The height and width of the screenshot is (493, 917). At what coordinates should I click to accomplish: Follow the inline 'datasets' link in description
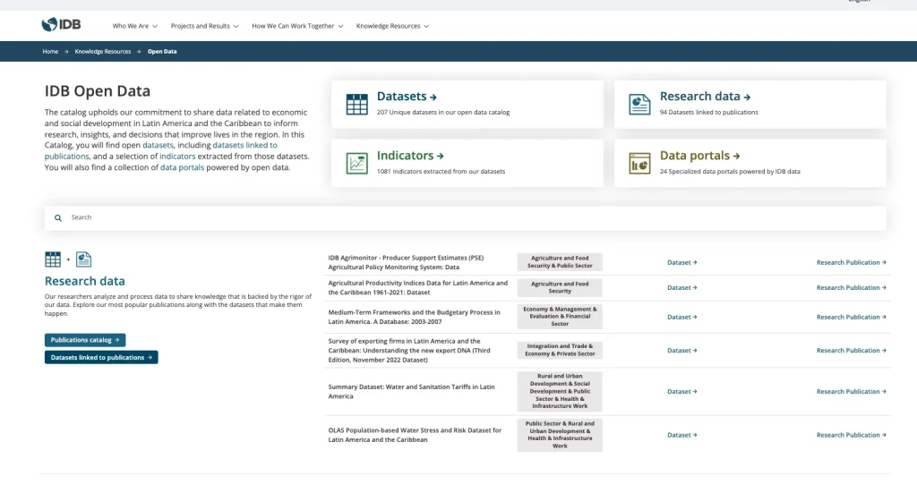(158, 145)
